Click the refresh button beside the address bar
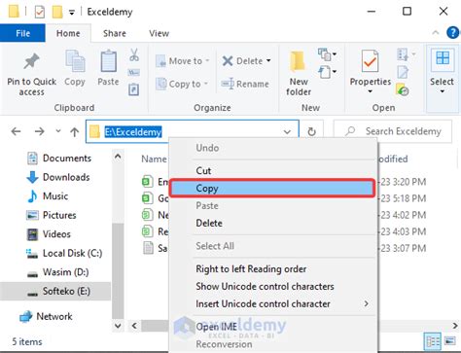The width and height of the screenshot is (461, 353). click(x=311, y=131)
